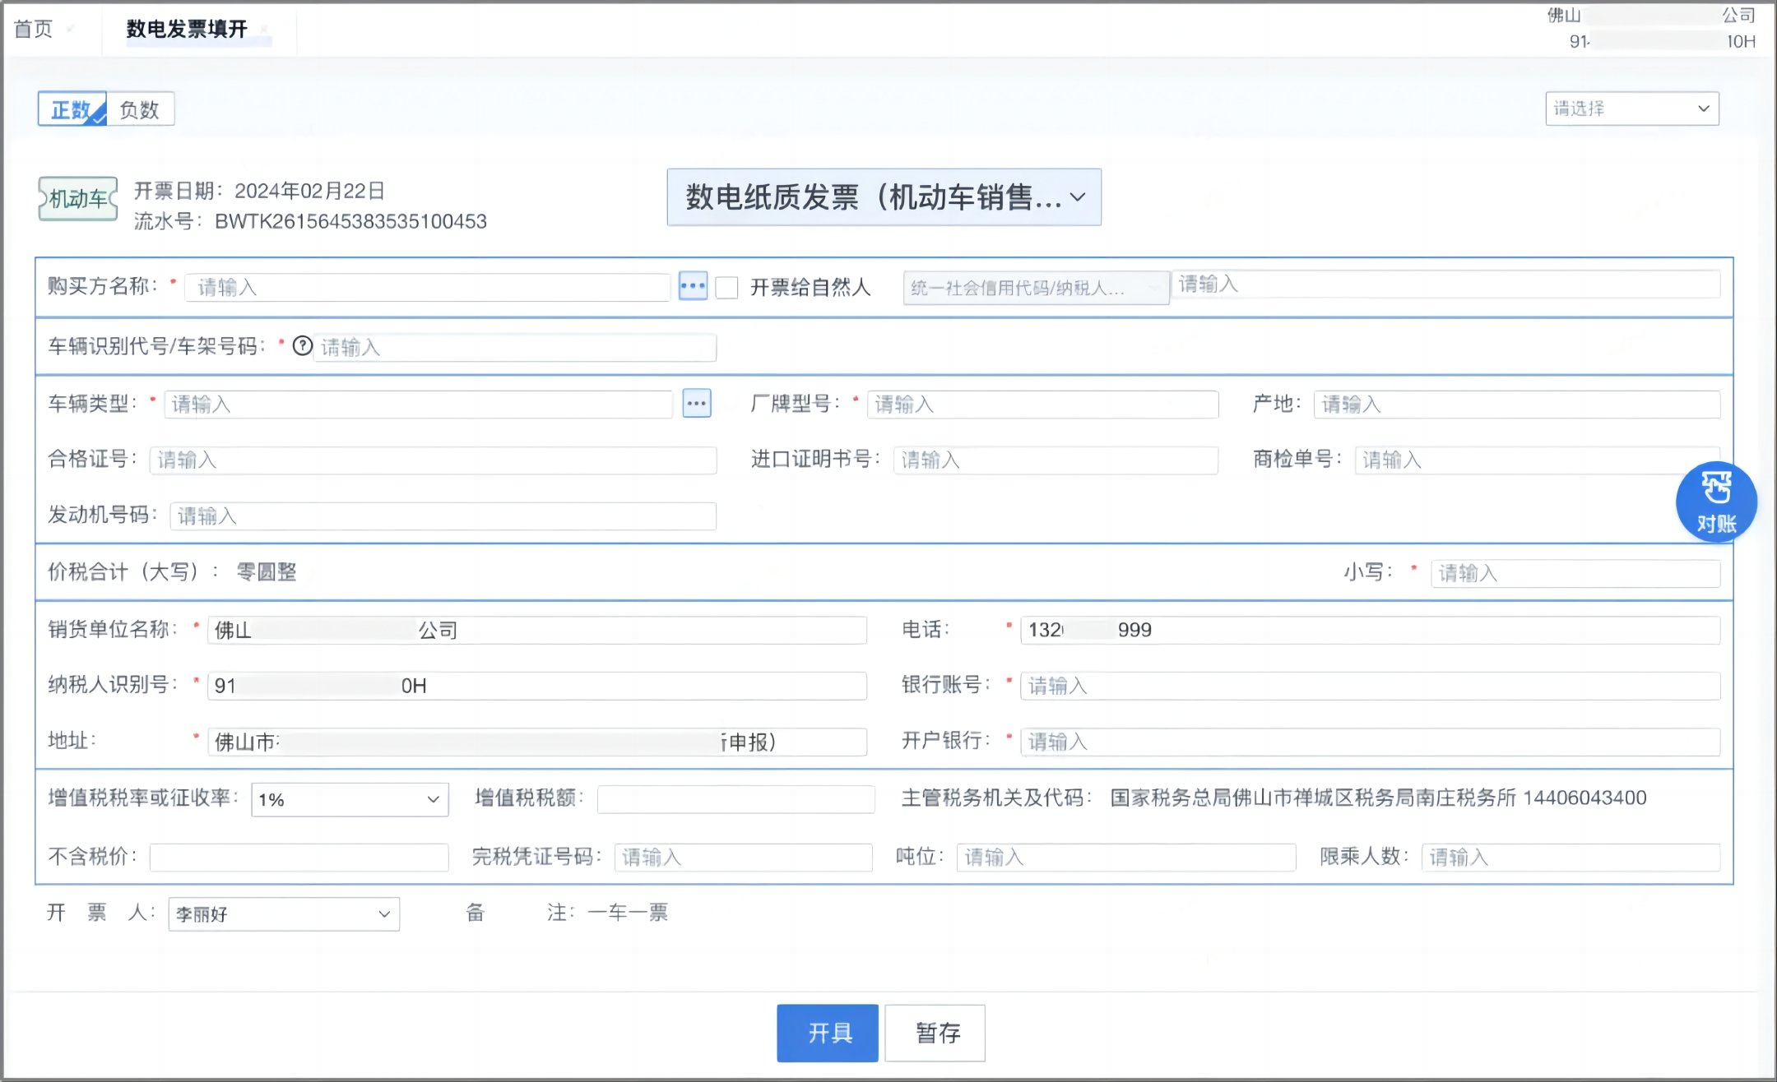Click the blue 开具 button

[828, 1033]
